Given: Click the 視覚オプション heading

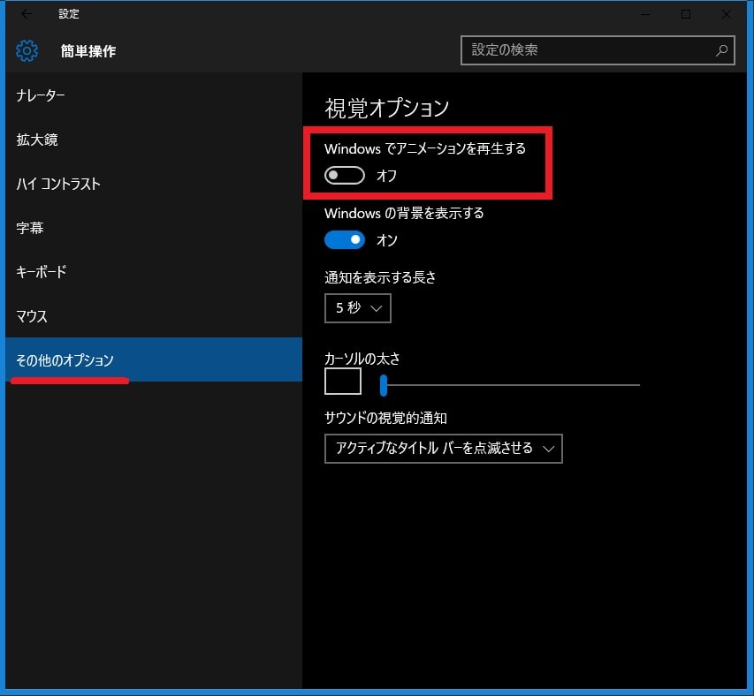Looking at the screenshot, I should 387,108.
